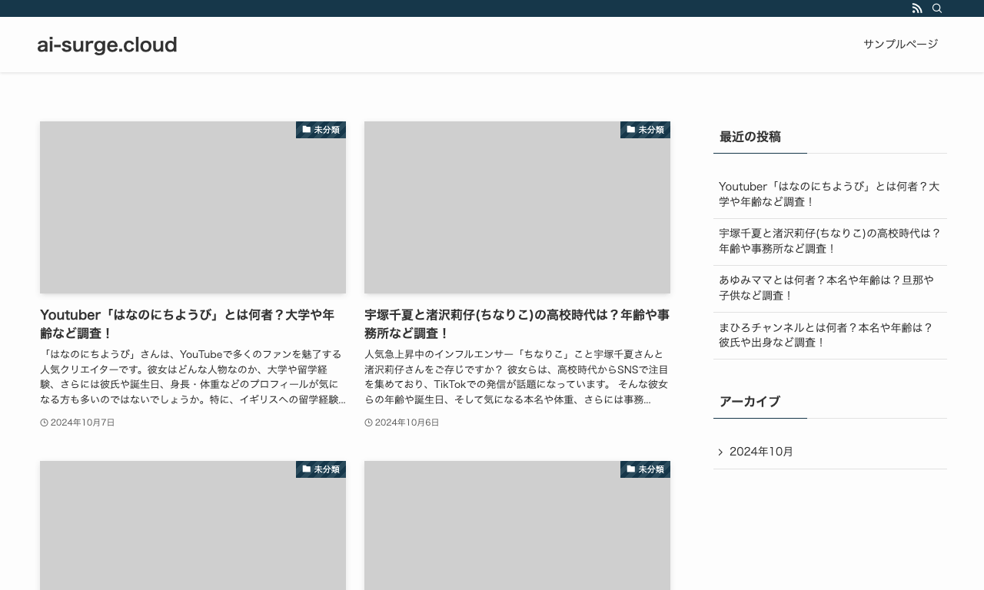Go to ai-surge.cloud site title
The image size is (984, 590).
tap(107, 45)
